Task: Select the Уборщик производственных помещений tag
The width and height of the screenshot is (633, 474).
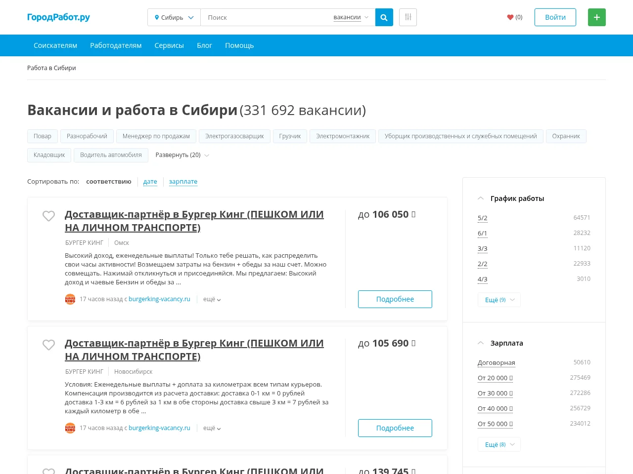Action: (x=461, y=136)
